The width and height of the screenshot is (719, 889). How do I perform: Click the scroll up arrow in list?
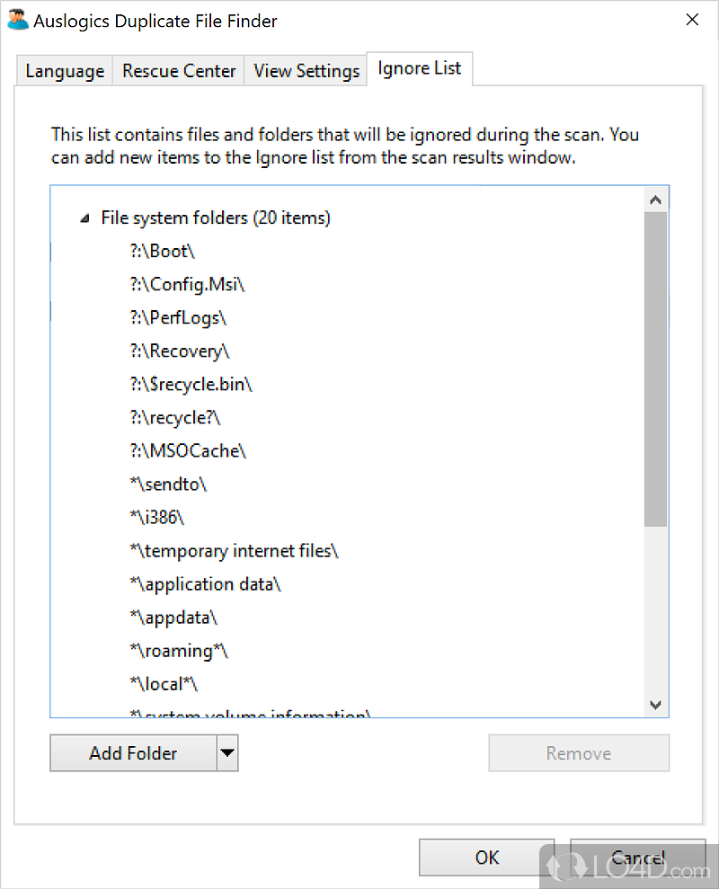655,200
